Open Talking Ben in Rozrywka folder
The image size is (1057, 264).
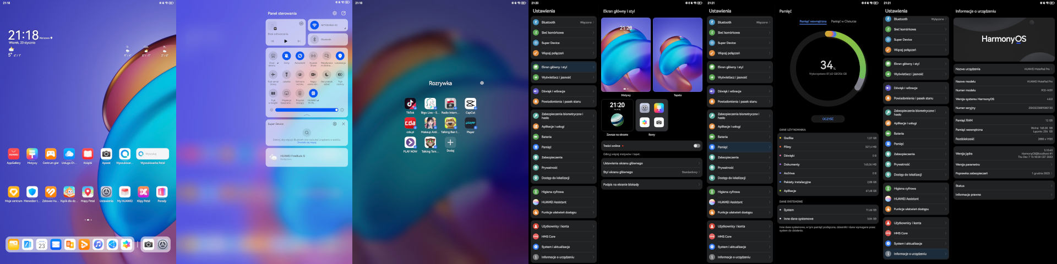pyautogui.click(x=450, y=123)
